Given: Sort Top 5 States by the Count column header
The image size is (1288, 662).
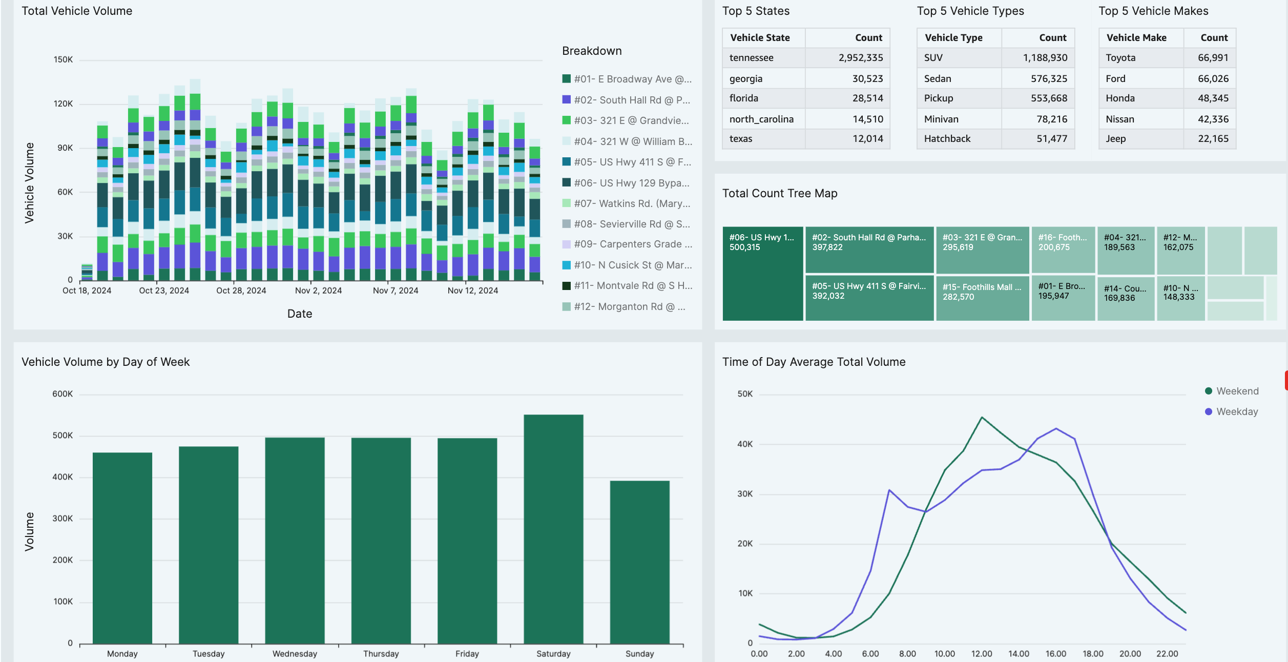Looking at the screenshot, I should coord(869,37).
